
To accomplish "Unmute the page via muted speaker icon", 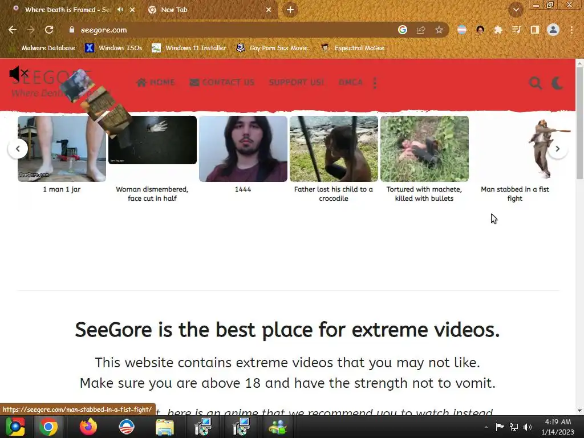I will [19, 74].
